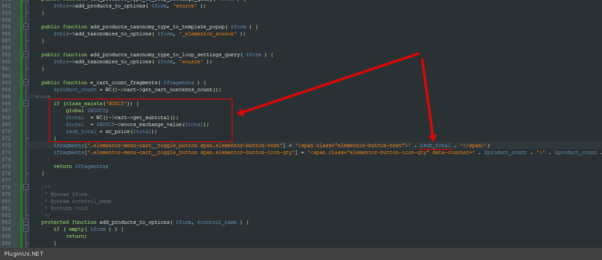Select line number 875 in the gutter
Viewport: 602px width, 260px height.
(6, 166)
